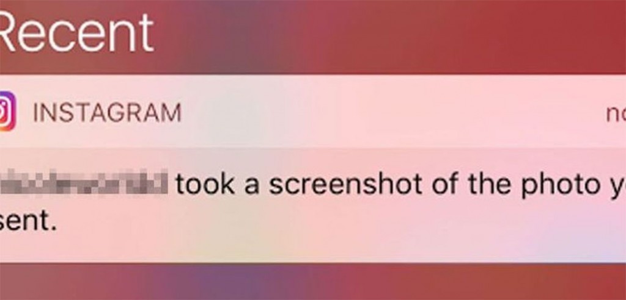Tap the blurred username in notification
The image size is (626, 300).
click(84, 182)
